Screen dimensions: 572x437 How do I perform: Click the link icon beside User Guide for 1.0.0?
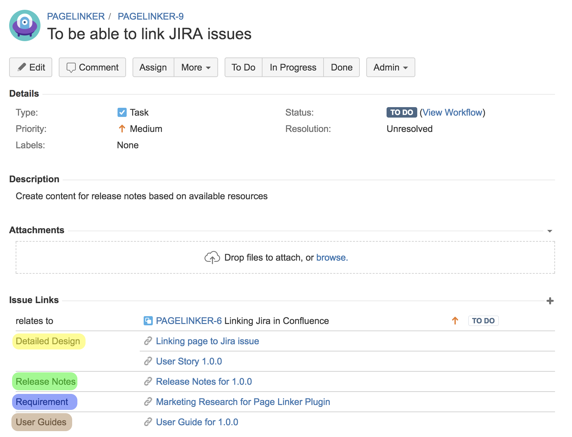pyautogui.click(x=148, y=422)
